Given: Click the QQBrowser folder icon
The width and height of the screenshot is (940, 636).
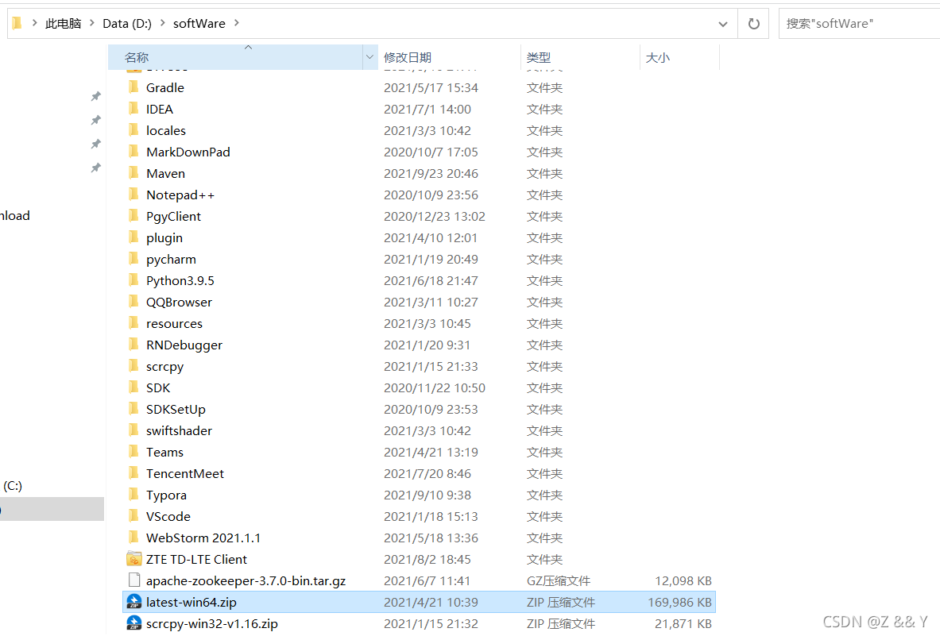Looking at the screenshot, I should (133, 303).
